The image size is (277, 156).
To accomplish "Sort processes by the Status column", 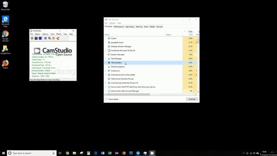I will [x=174, y=33].
